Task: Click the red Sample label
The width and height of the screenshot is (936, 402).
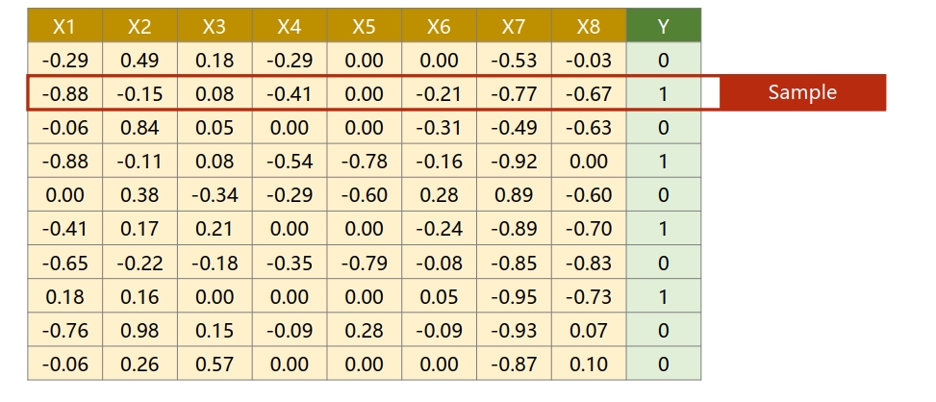Action: coord(802,93)
